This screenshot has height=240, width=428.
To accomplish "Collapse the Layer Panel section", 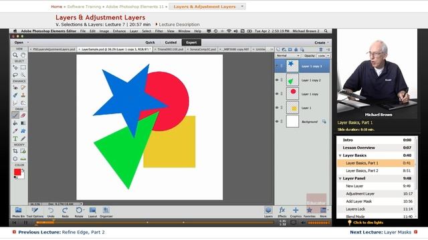I will click(x=340, y=179).
